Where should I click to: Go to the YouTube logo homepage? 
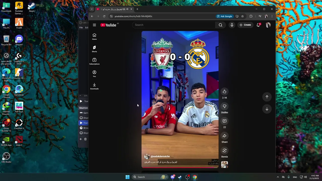click(108, 25)
